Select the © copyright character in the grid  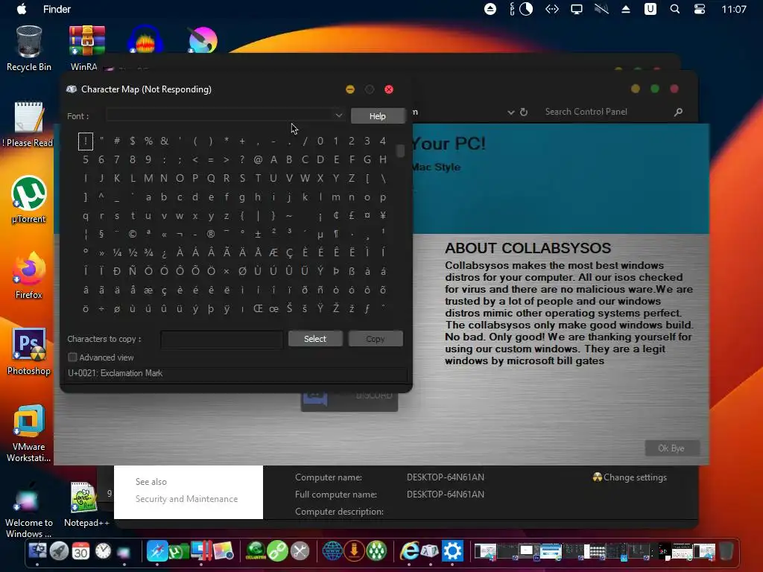tap(133, 234)
